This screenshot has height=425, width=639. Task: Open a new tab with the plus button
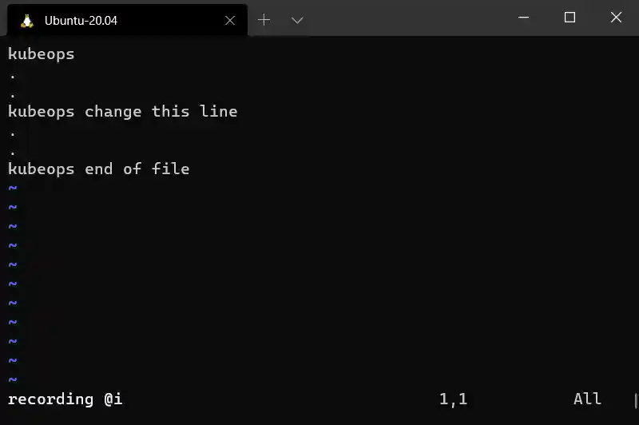[264, 20]
